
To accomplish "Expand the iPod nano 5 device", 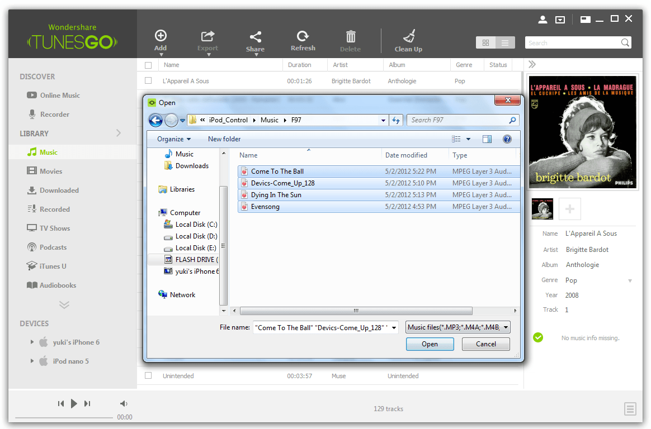I will 32,361.
